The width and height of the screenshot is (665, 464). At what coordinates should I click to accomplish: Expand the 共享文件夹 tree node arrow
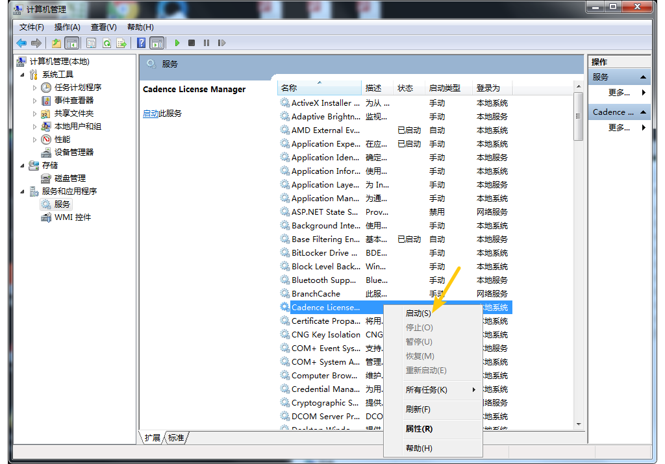pos(34,114)
